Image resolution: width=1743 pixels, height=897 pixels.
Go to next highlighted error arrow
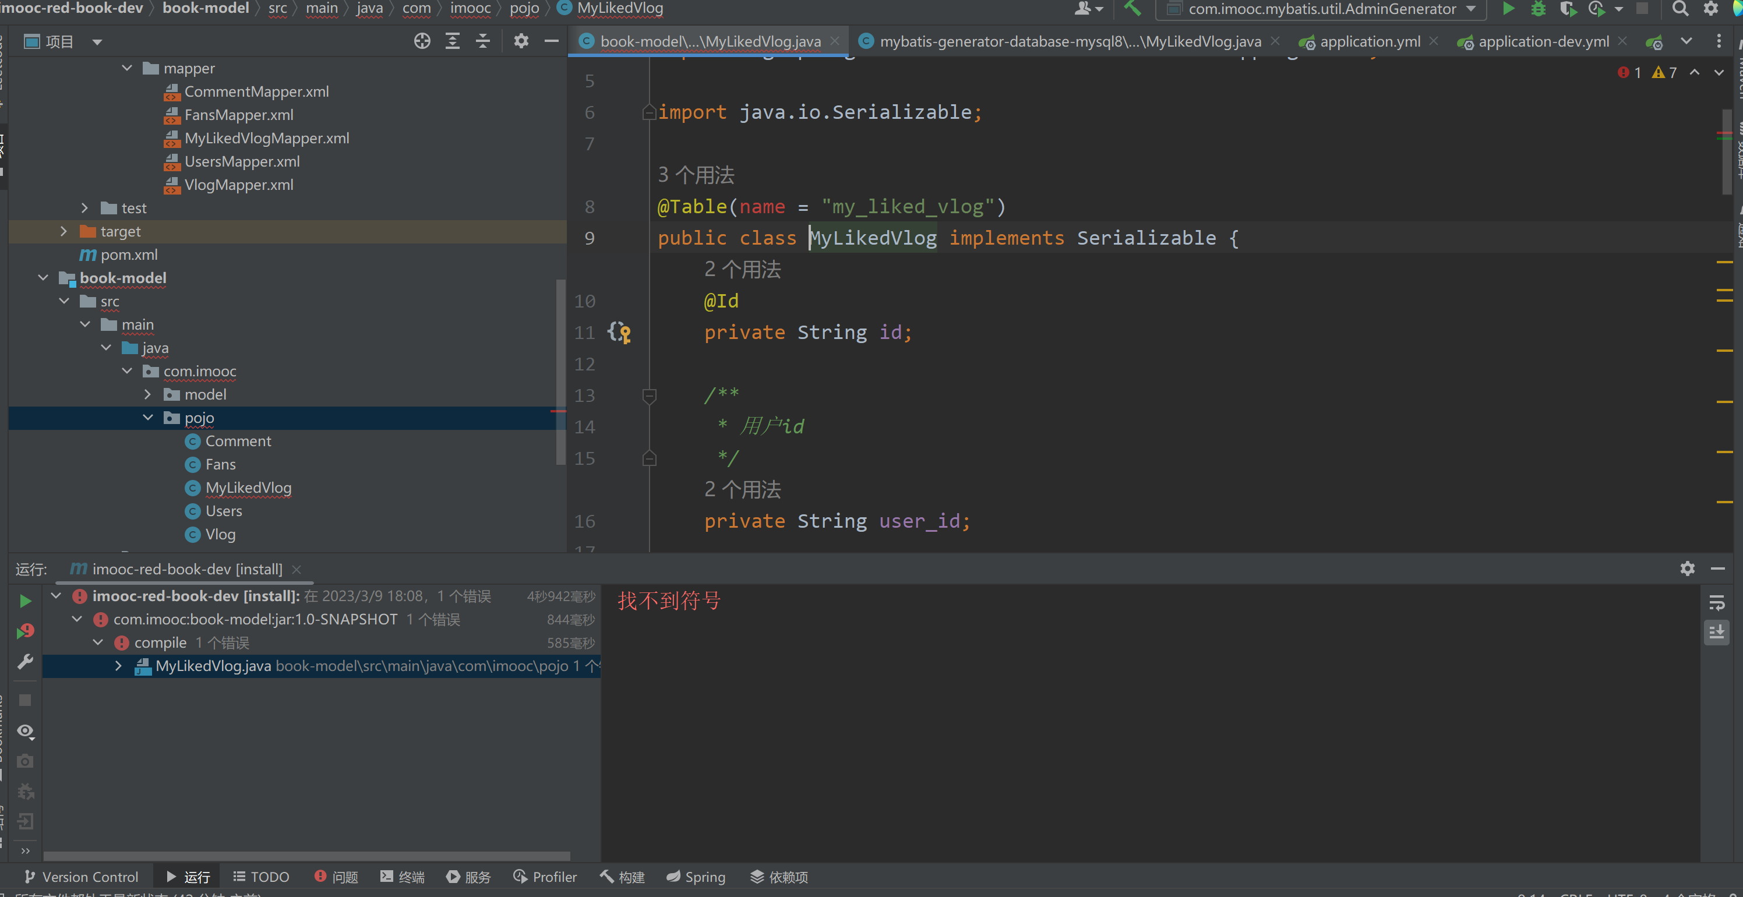click(x=1719, y=72)
